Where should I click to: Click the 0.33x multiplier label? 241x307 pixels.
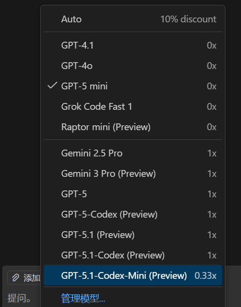(x=206, y=275)
